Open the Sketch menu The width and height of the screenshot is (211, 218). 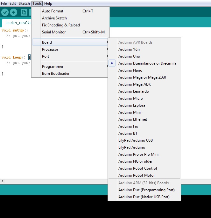pos(24,4)
